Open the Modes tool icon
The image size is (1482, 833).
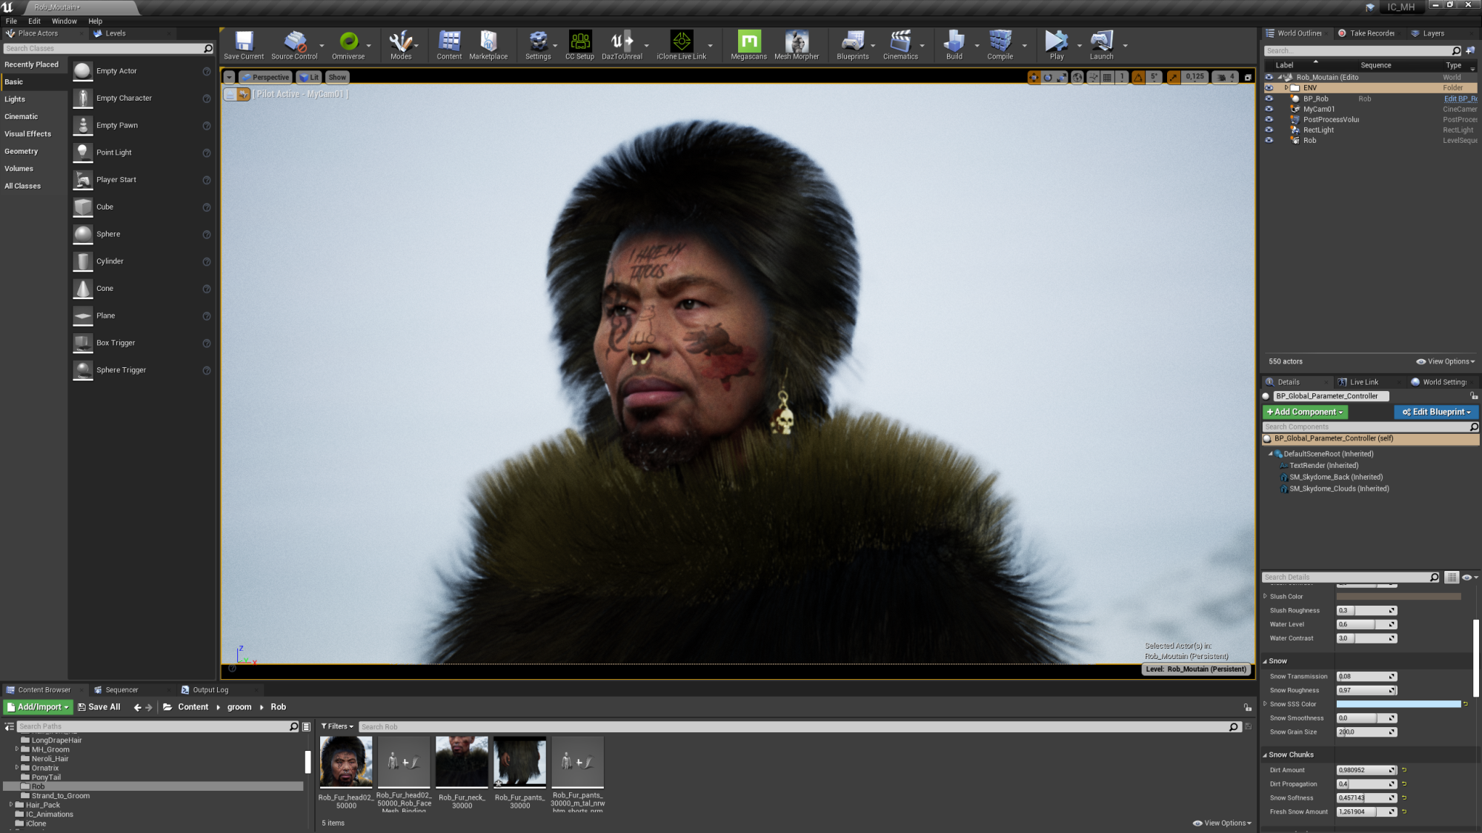(x=401, y=45)
